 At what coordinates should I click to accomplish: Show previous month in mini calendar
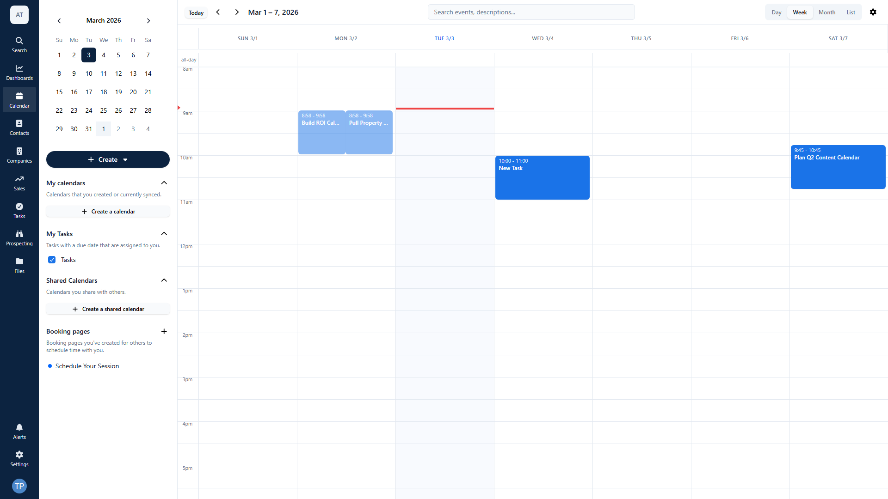(59, 21)
